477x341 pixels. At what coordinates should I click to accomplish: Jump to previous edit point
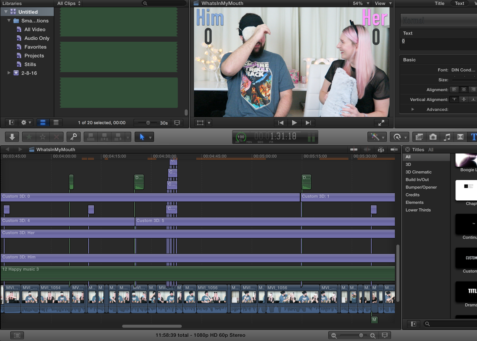click(281, 123)
